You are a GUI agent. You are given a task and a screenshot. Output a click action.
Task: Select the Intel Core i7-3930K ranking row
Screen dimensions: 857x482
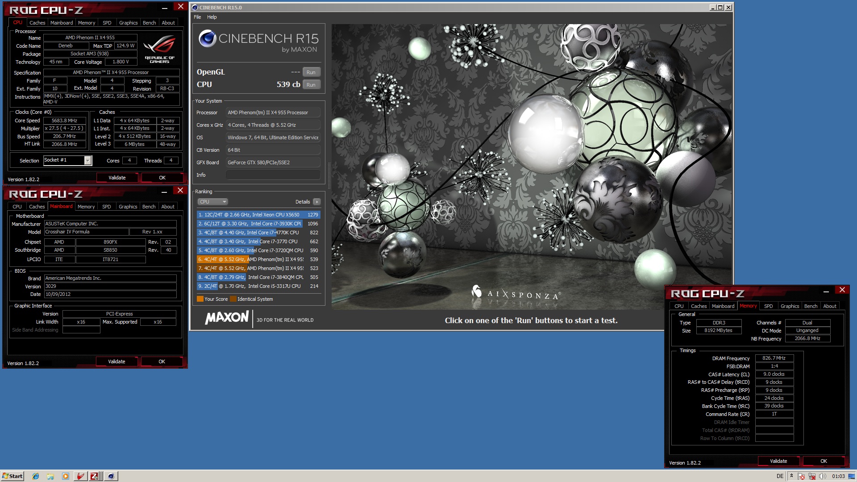click(x=258, y=224)
